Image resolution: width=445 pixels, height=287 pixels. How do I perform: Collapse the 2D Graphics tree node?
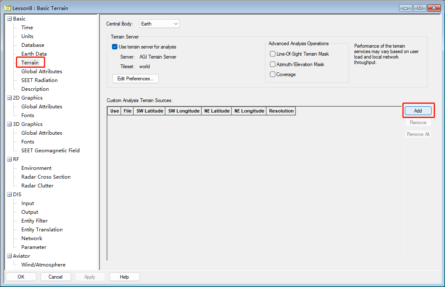[x=10, y=98]
